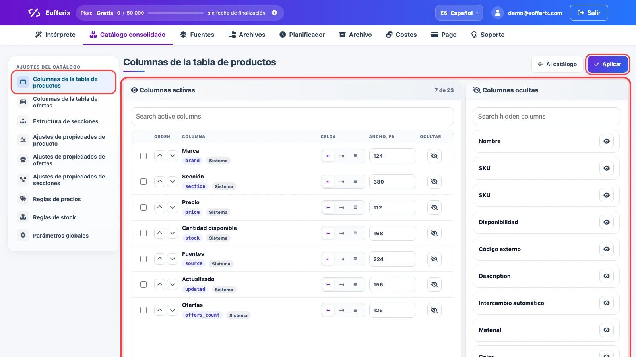Open plan info icon in header
The width and height of the screenshot is (636, 357).
[x=274, y=13]
